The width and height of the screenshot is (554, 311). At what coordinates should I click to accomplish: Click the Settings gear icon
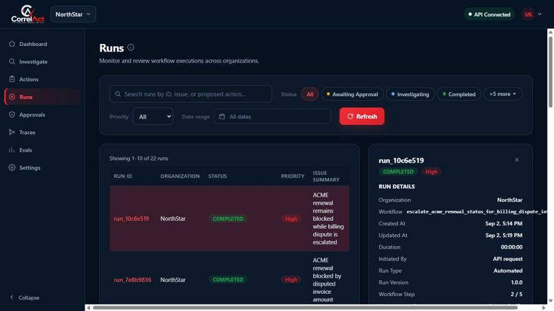[x=12, y=168]
